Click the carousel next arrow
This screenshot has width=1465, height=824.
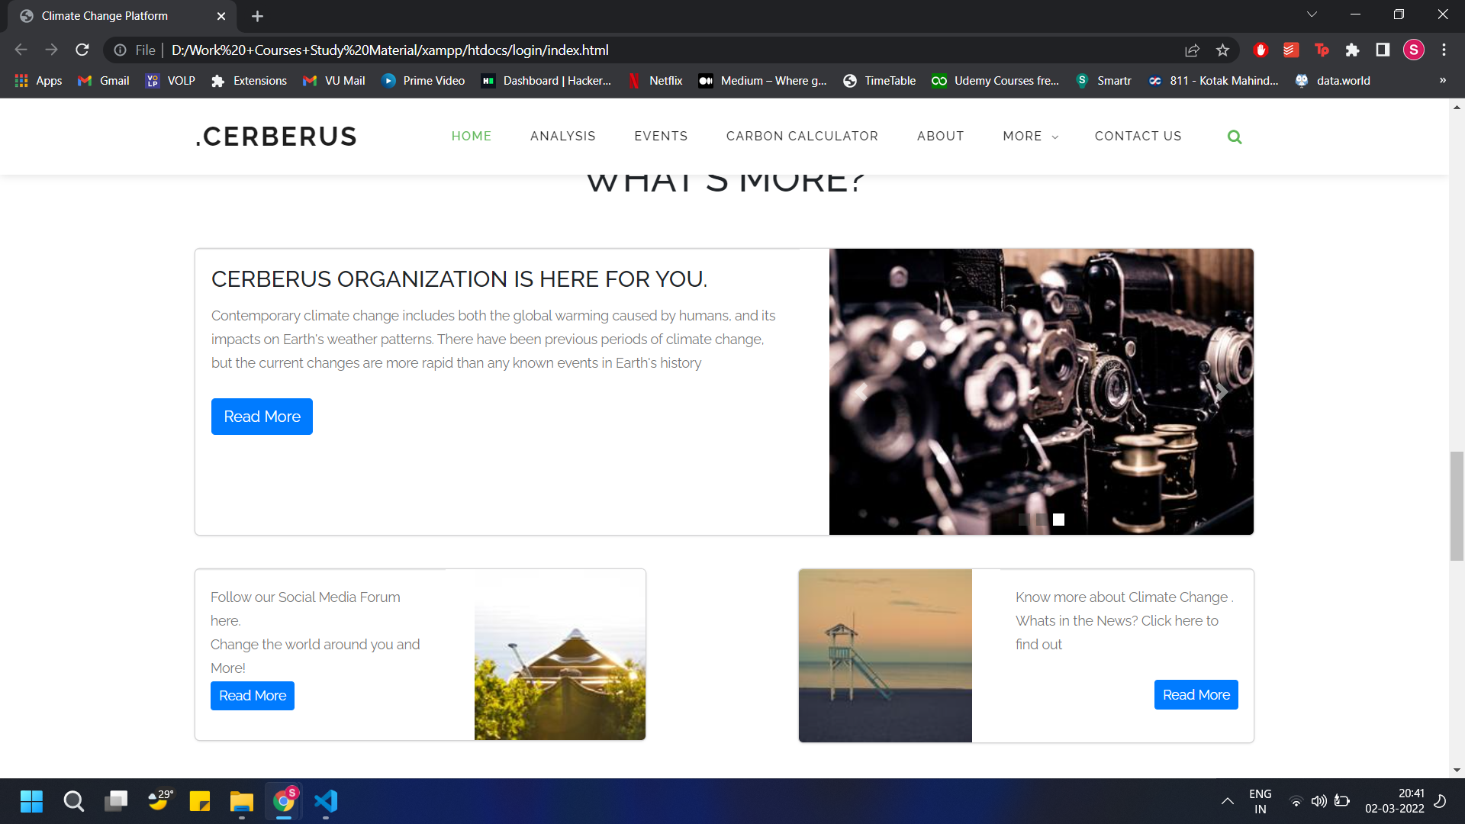click(1221, 391)
